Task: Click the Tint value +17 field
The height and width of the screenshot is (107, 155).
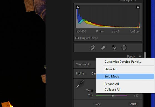Action: point(136,96)
